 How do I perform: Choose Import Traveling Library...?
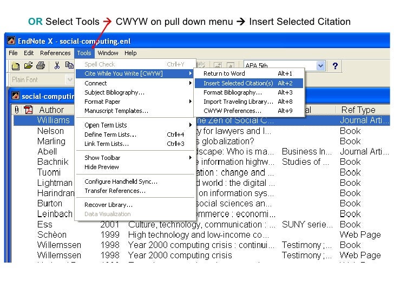point(249,102)
